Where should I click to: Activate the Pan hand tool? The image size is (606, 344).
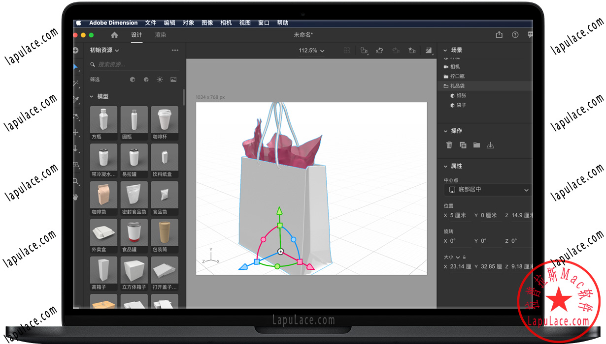[x=75, y=197]
